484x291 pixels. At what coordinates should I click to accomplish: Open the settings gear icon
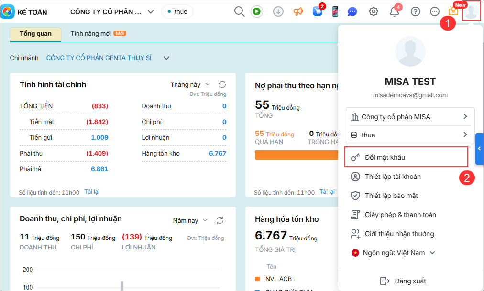374,11
